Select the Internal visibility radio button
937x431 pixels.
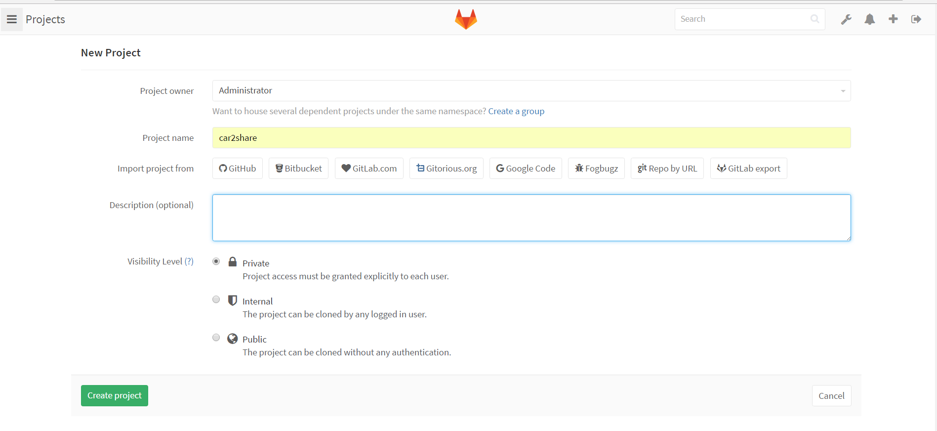pos(216,300)
